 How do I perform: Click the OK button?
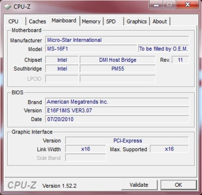point(179,185)
